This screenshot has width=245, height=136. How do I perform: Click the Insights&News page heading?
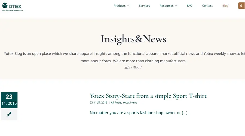(133, 39)
